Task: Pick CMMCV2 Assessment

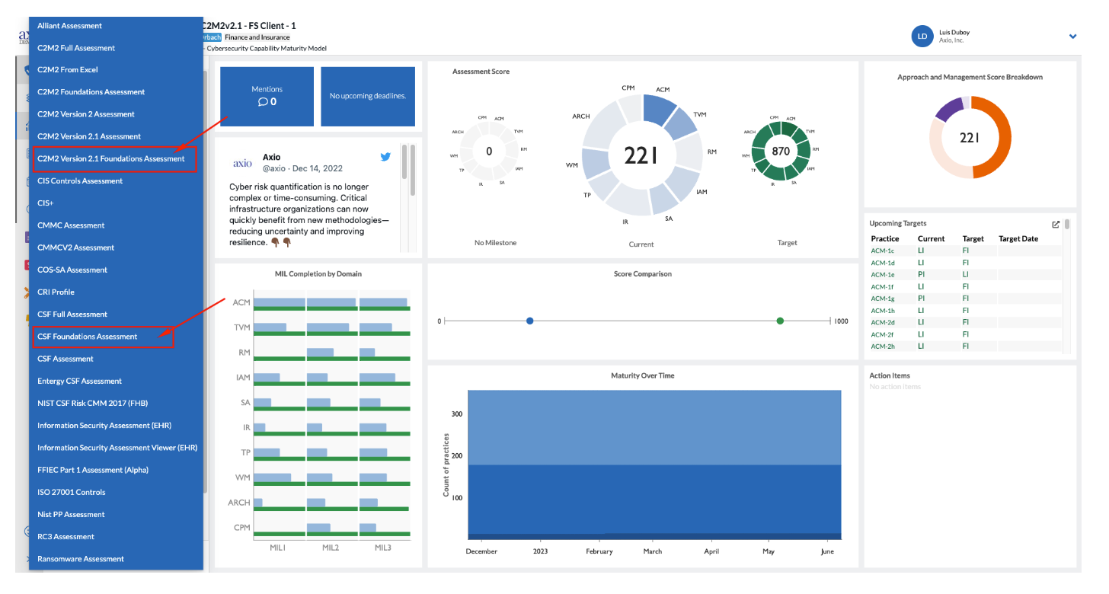Action: (x=76, y=247)
